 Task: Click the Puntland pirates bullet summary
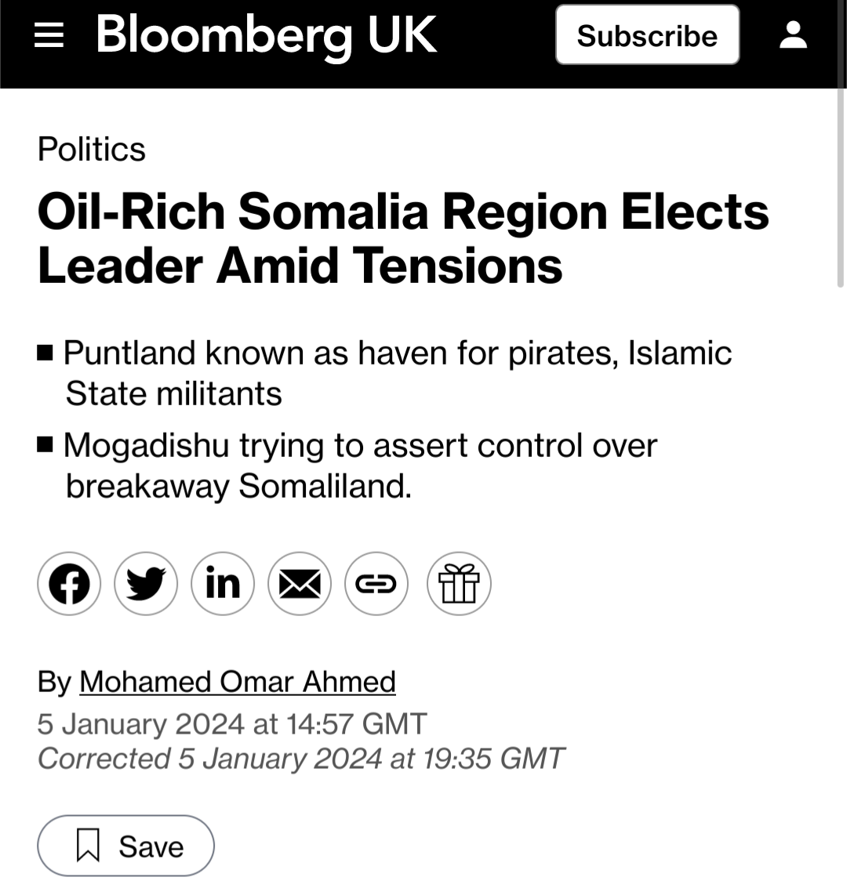(x=385, y=373)
